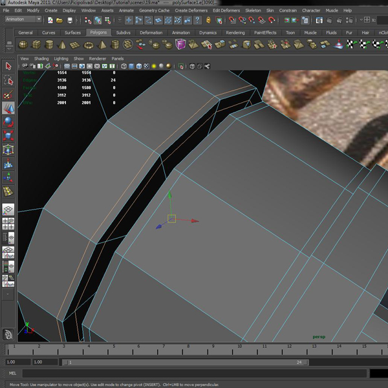This screenshot has height=388, width=388.
Task: Toggle snap to points magnet
Action: pos(252,20)
